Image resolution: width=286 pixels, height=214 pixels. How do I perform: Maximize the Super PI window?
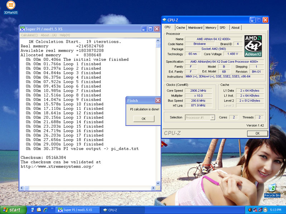pos(150,29)
